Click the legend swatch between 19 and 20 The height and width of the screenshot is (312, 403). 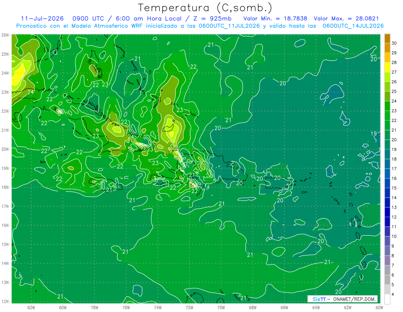tap(387, 144)
